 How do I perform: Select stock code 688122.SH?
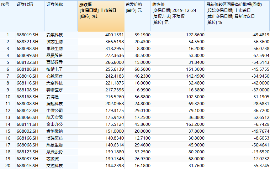point(27,62)
